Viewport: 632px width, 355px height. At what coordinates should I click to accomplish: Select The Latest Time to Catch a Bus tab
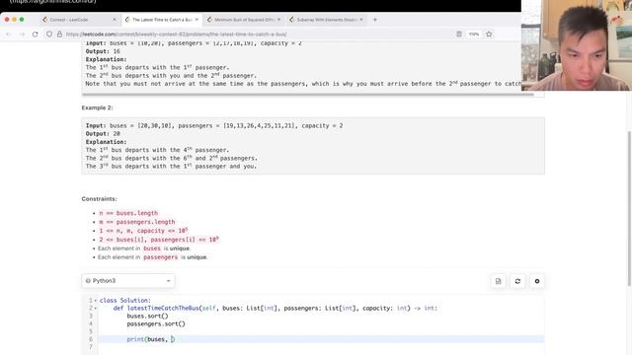click(162, 20)
